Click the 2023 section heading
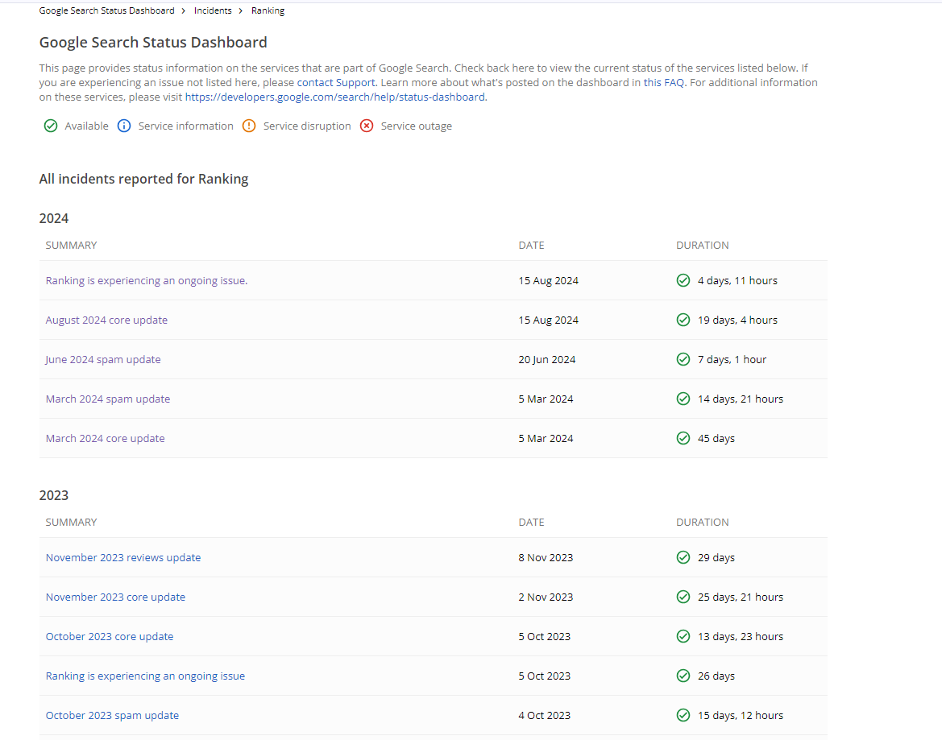The height and width of the screenshot is (740, 942). (x=54, y=495)
